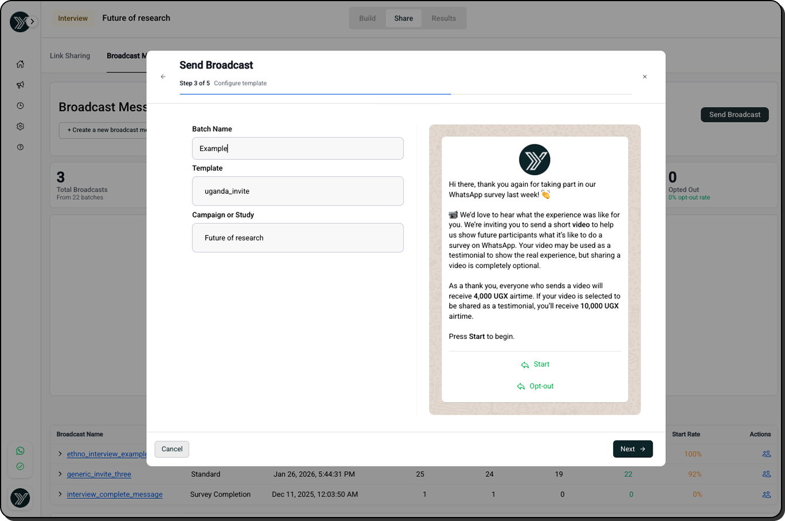Image resolution: width=785 pixels, height=521 pixels.
Task: Open the clock history icon in sidebar
Action: [x=20, y=106]
